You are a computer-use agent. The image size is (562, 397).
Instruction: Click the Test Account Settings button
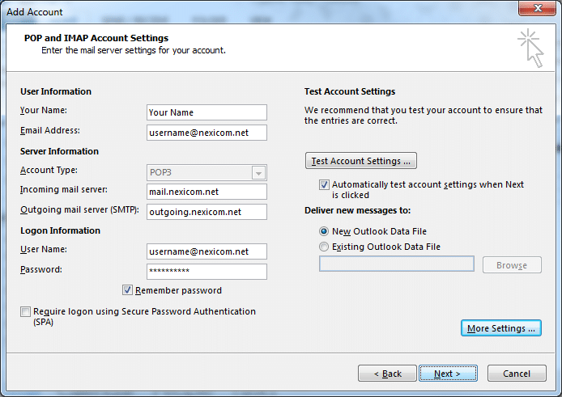pyautogui.click(x=361, y=161)
